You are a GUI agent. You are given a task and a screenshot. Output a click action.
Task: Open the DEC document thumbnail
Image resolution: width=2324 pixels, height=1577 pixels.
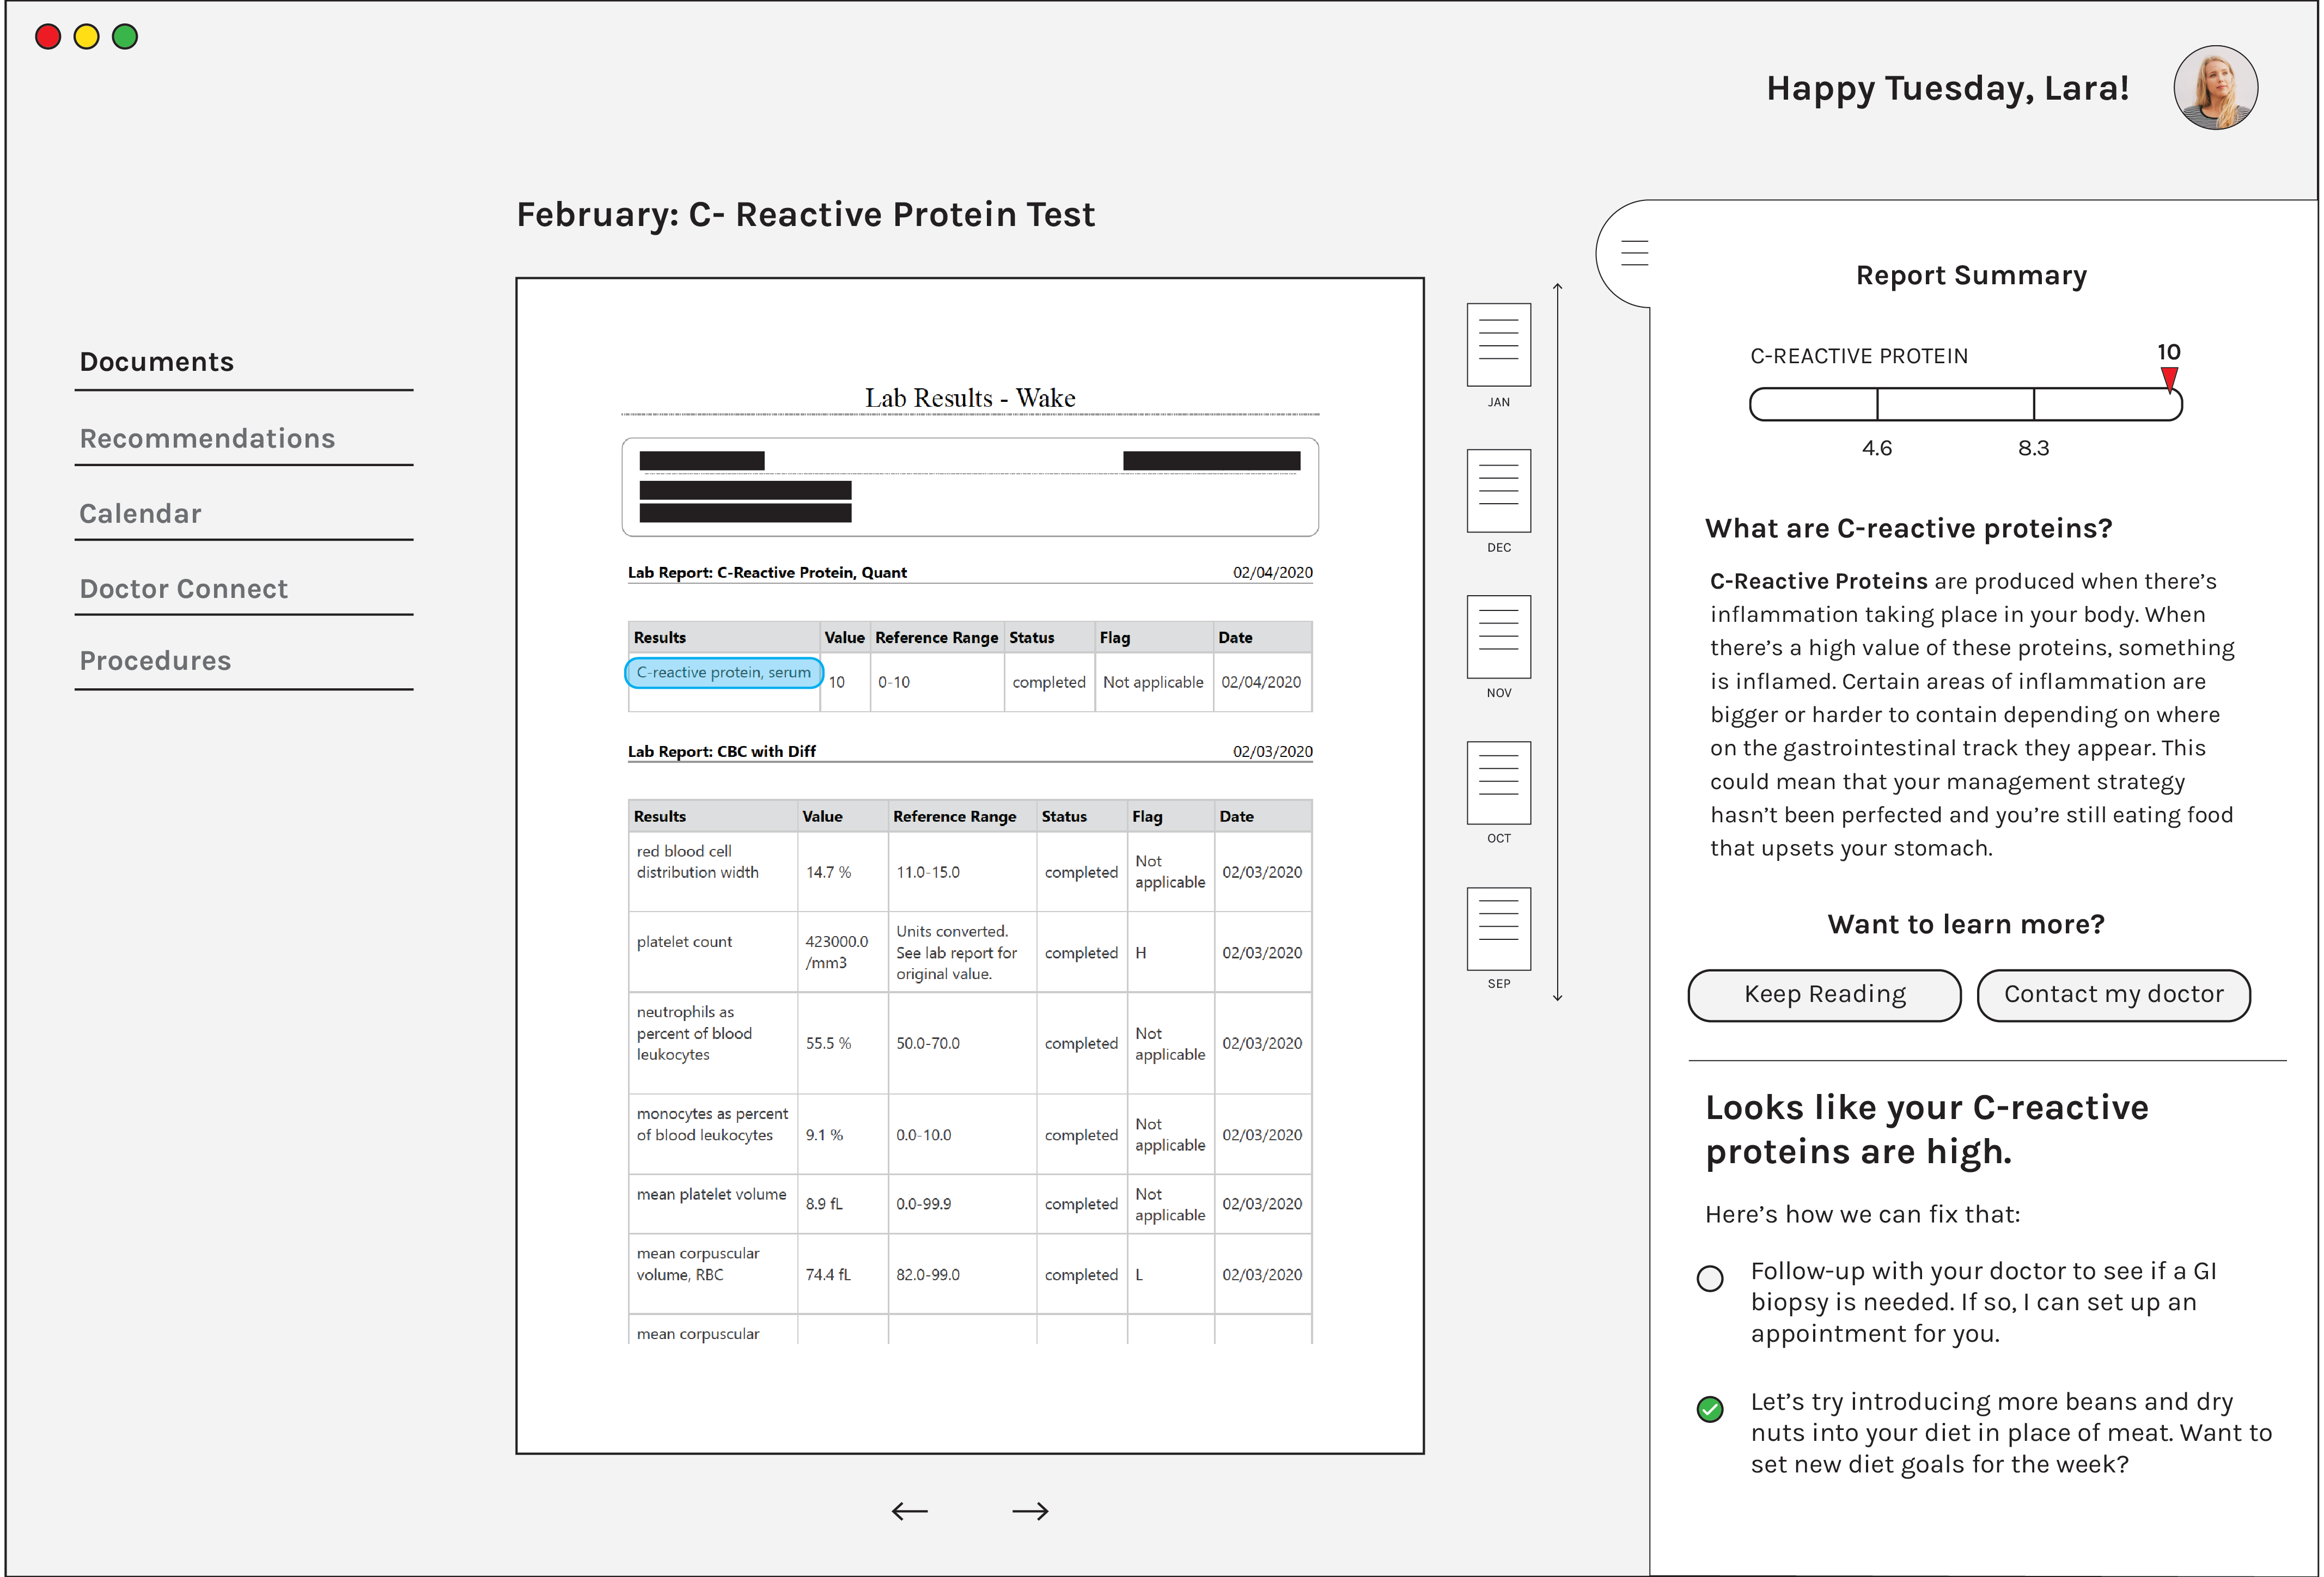1498,491
